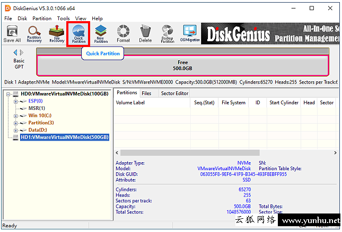Select the ESP(0) partition
This screenshot has width=342, height=232.
point(36,101)
